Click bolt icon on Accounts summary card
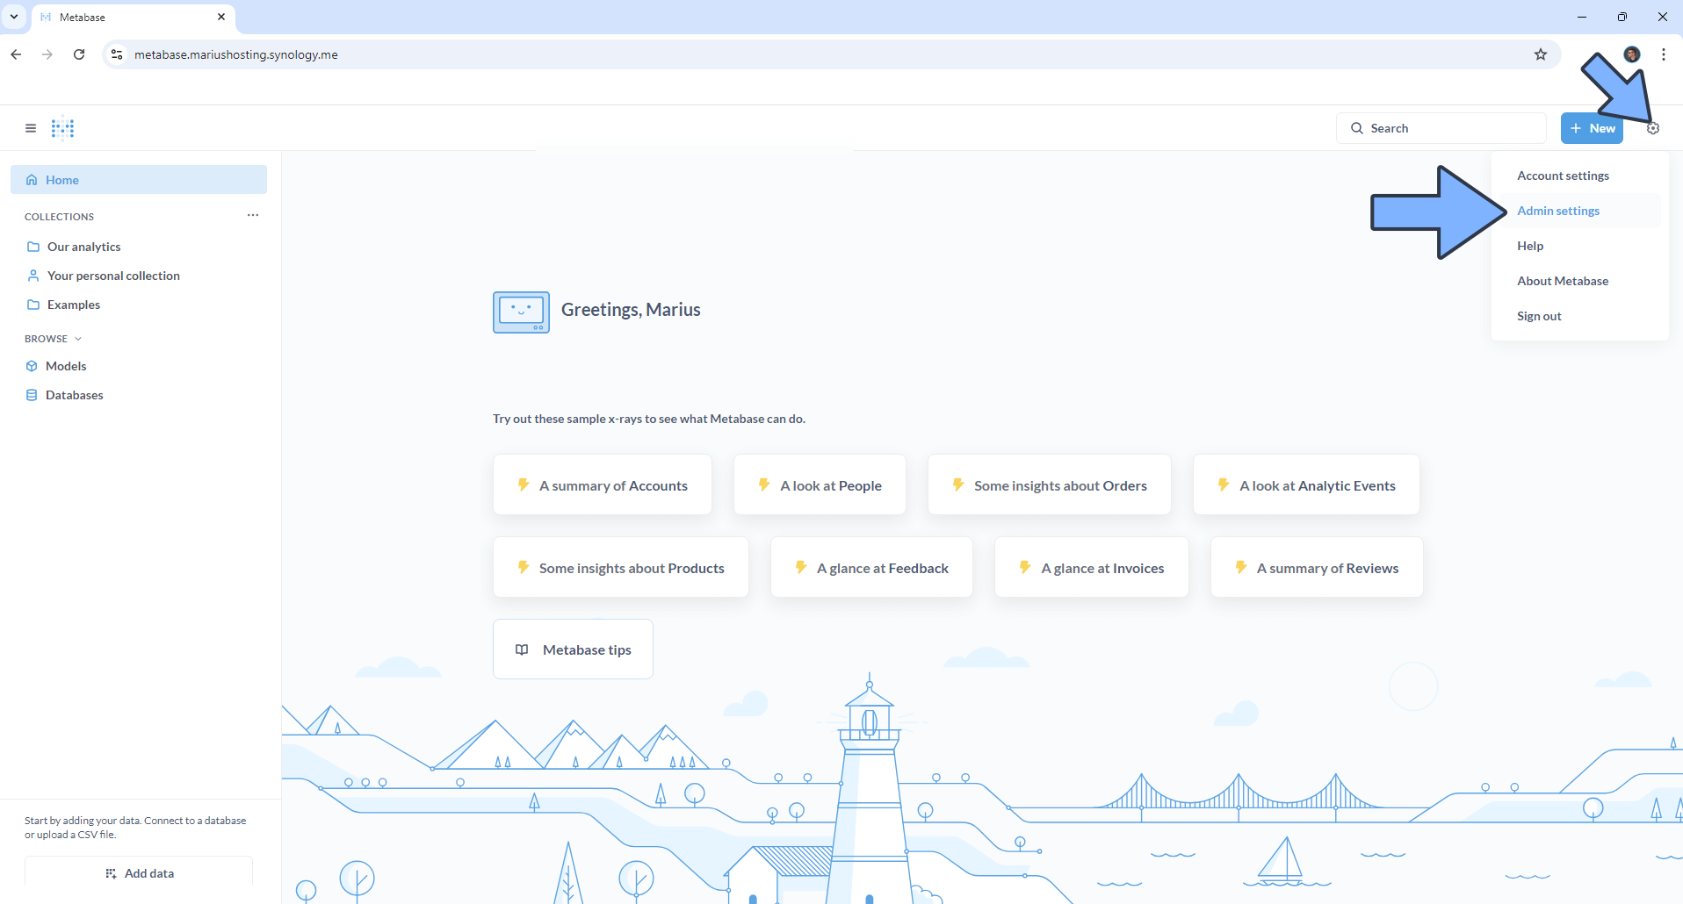The image size is (1683, 904). (x=523, y=484)
